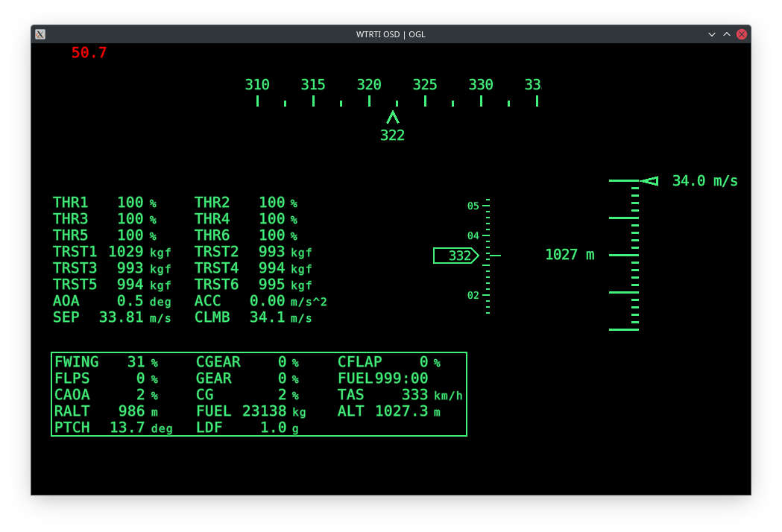The height and width of the screenshot is (532, 782).
Task: Maximize the WTRTI OSD window
Action: [727, 34]
